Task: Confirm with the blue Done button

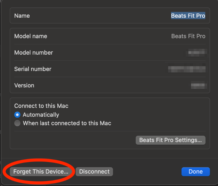Action: pyautogui.click(x=196, y=172)
